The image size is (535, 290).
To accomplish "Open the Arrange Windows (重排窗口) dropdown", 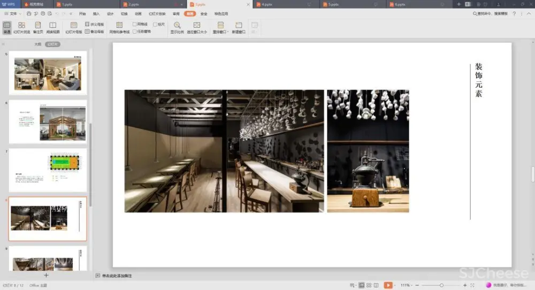I will coord(220,25).
